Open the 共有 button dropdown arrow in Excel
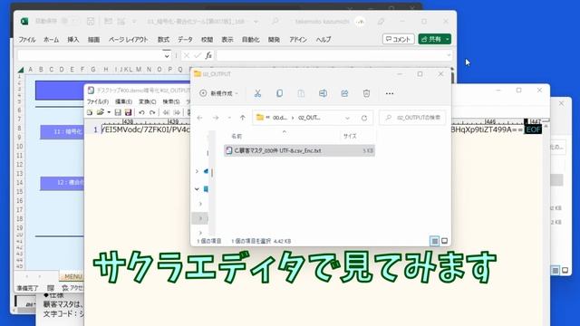This screenshot has height=326, width=580. pos(448,39)
